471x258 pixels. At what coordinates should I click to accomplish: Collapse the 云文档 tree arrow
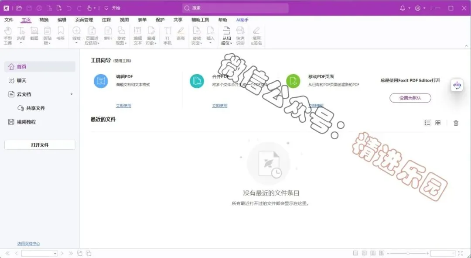point(72,94)
